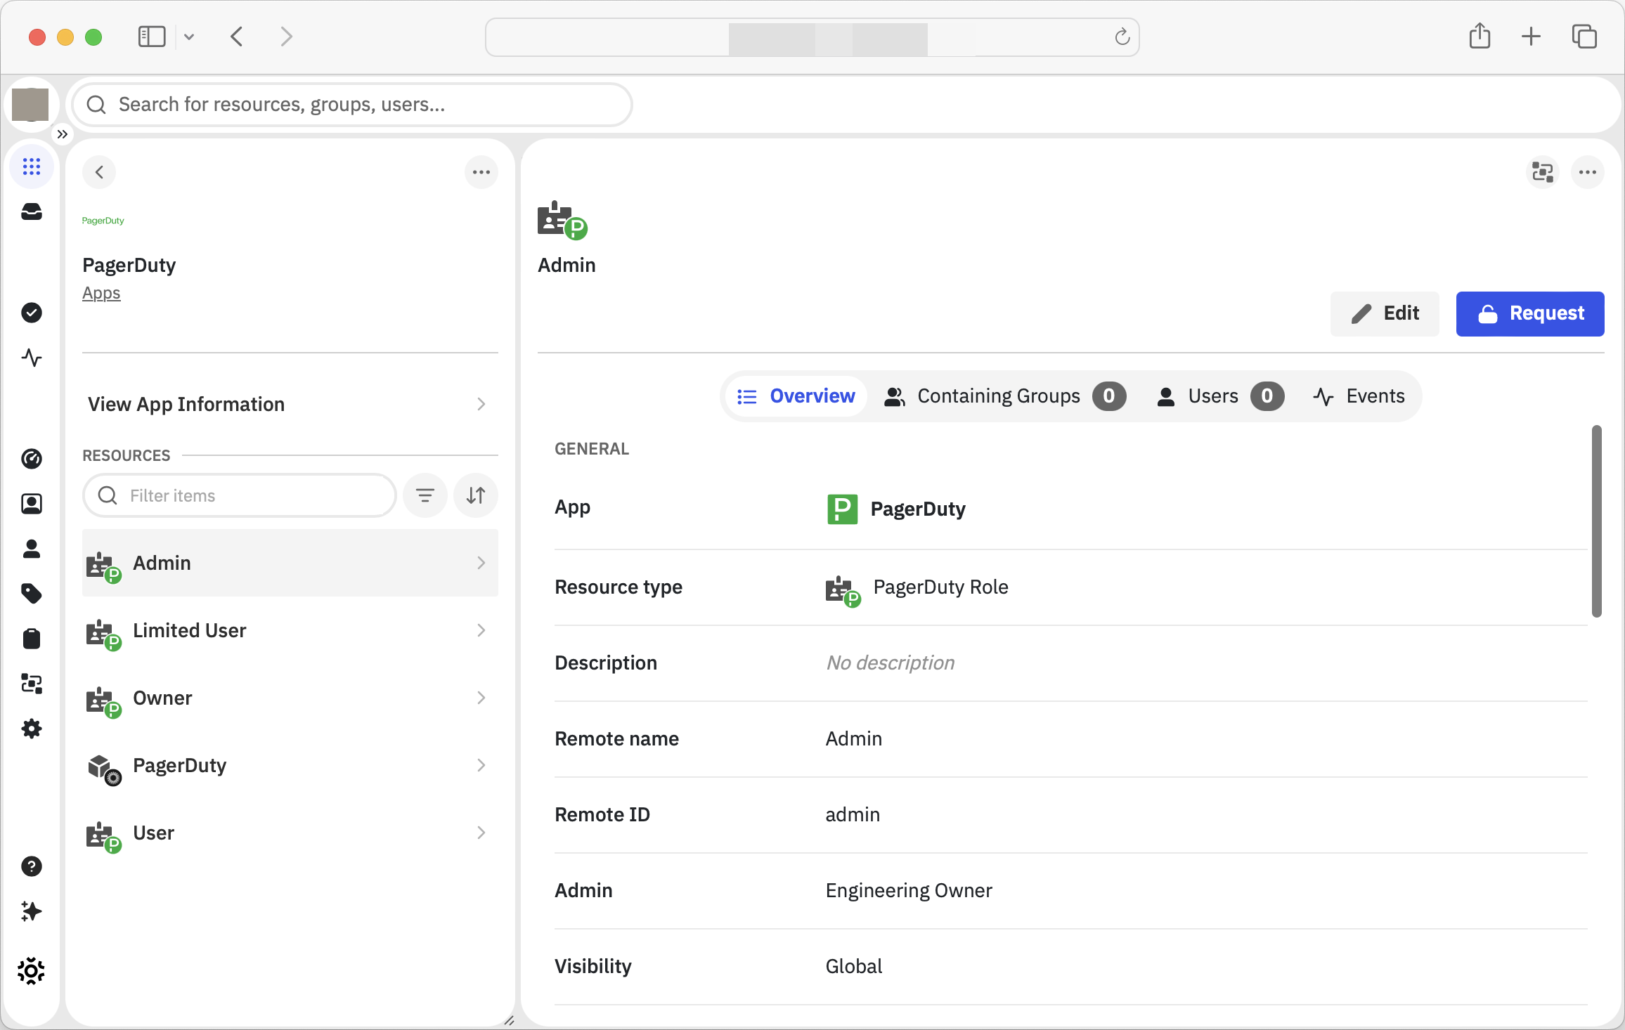Select the Owner resource row

click(x=290, y=698)
